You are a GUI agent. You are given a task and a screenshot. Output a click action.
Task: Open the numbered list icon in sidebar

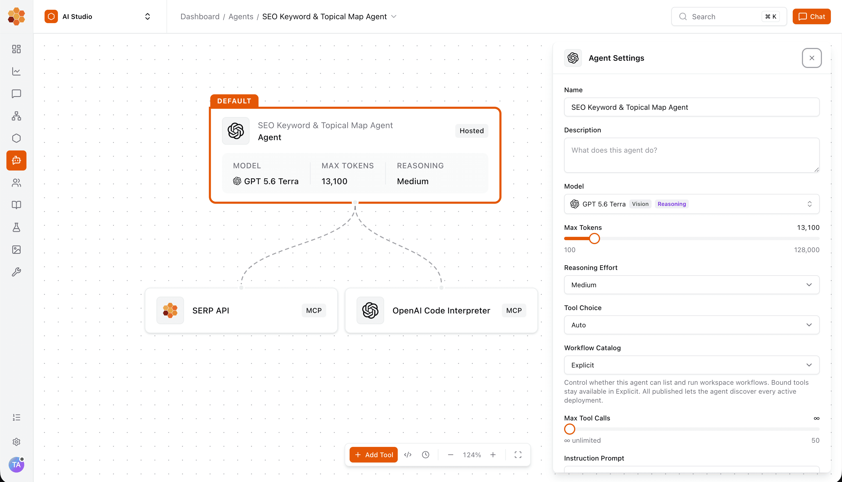click(16, 417)
